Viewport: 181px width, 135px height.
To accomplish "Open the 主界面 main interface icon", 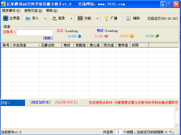I will pyautogui.click(x=6, y=18).
